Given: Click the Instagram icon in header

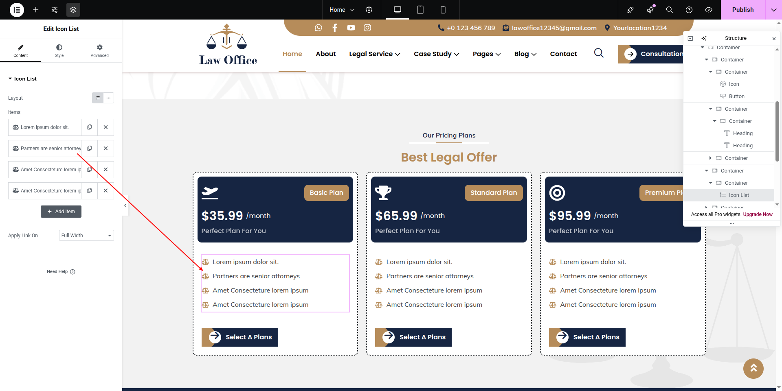Looking at the screenshot, I should 367,28.
